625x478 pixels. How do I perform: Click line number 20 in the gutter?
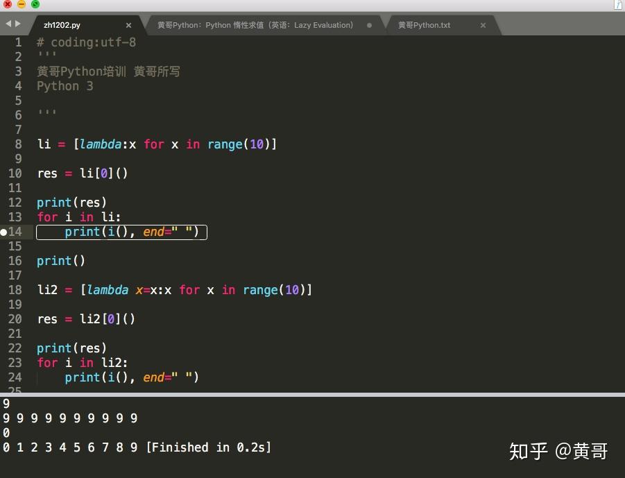(x=15, y=319)
